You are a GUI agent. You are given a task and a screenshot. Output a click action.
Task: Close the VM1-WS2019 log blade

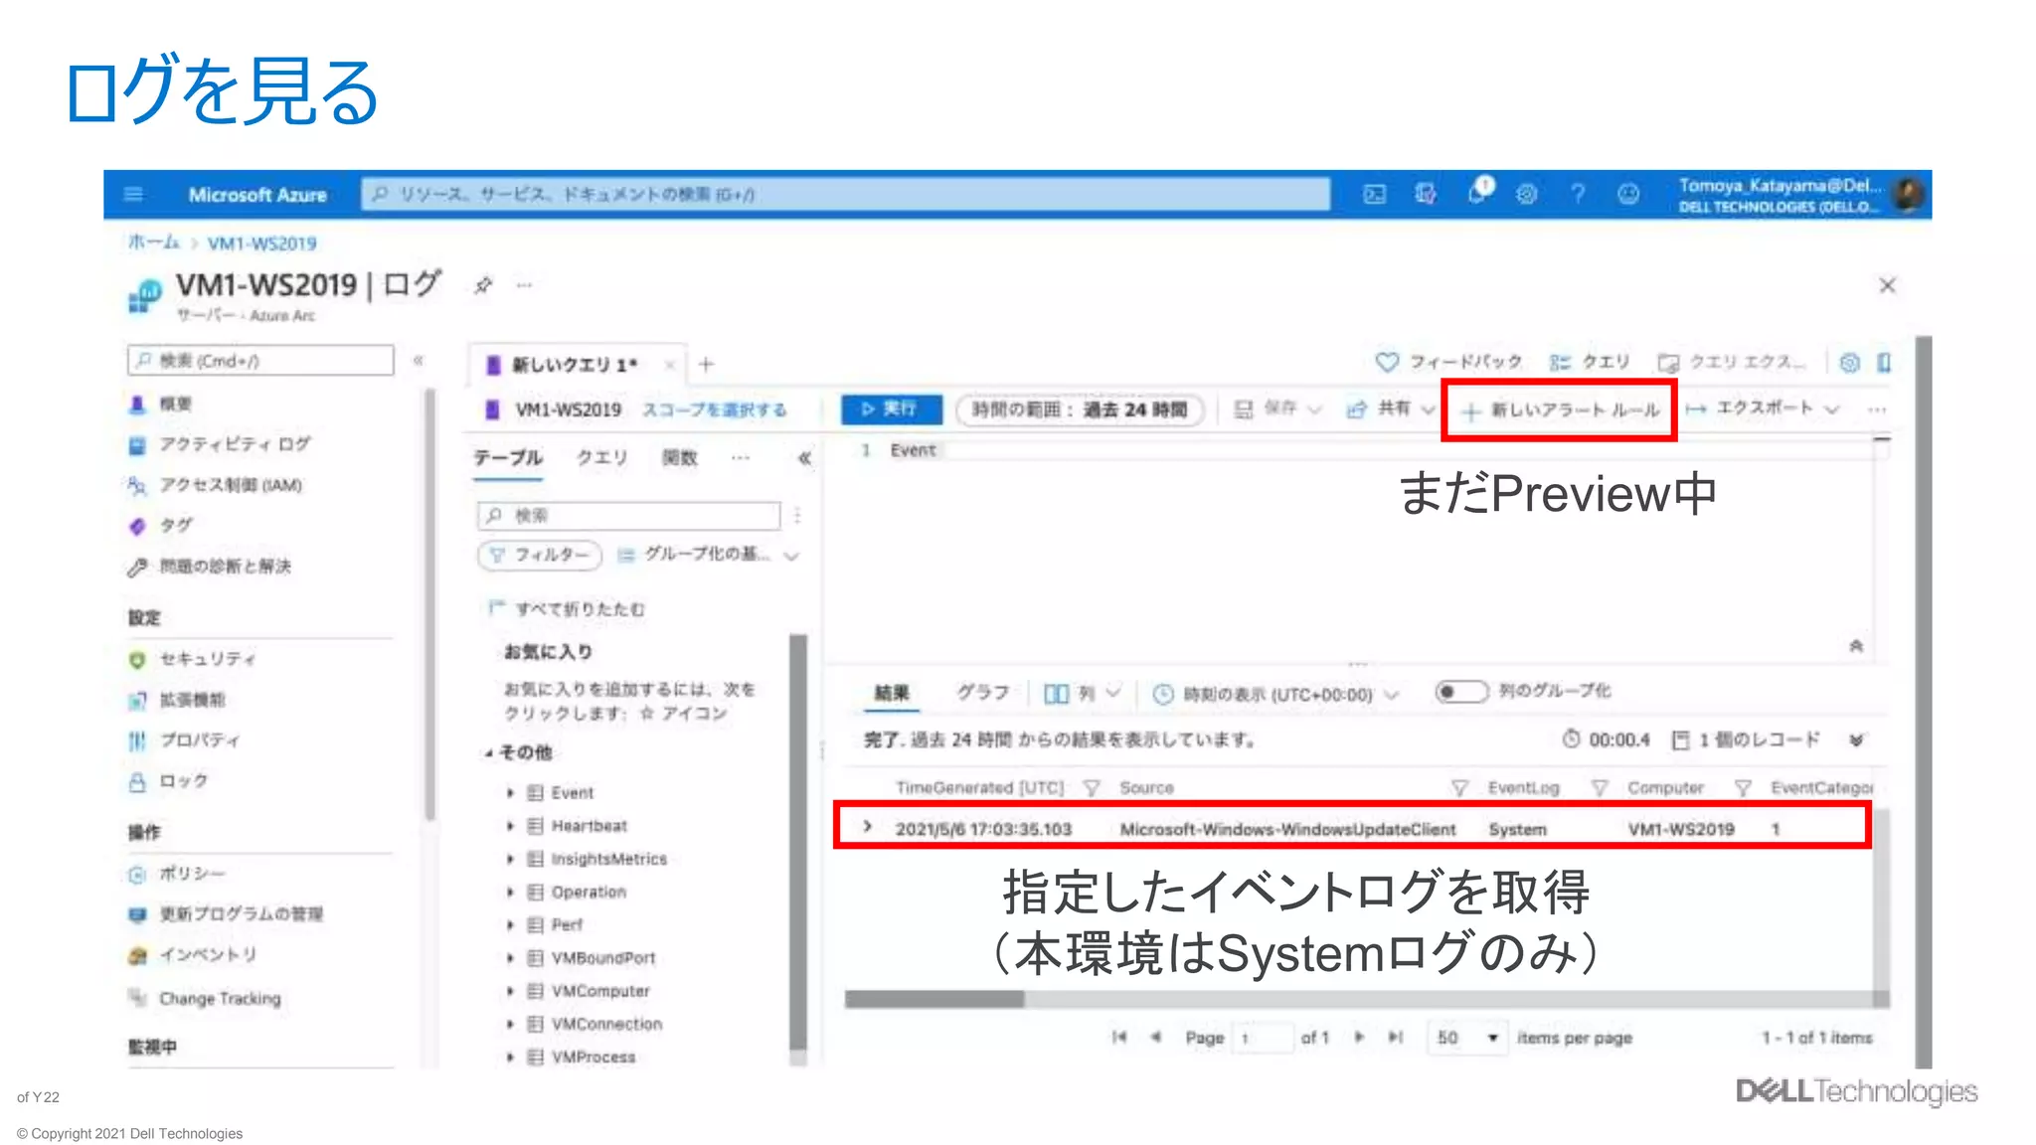1887,285
